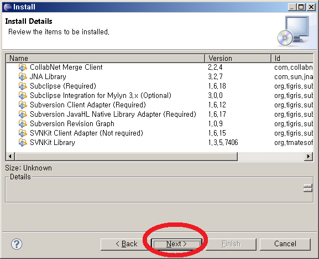
Task: Click the Subversion Revision Graph feature icon
Action: click(23, 123)
